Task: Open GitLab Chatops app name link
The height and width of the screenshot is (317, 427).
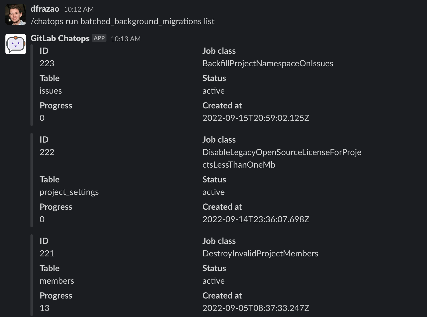Action: coord(60,38)
